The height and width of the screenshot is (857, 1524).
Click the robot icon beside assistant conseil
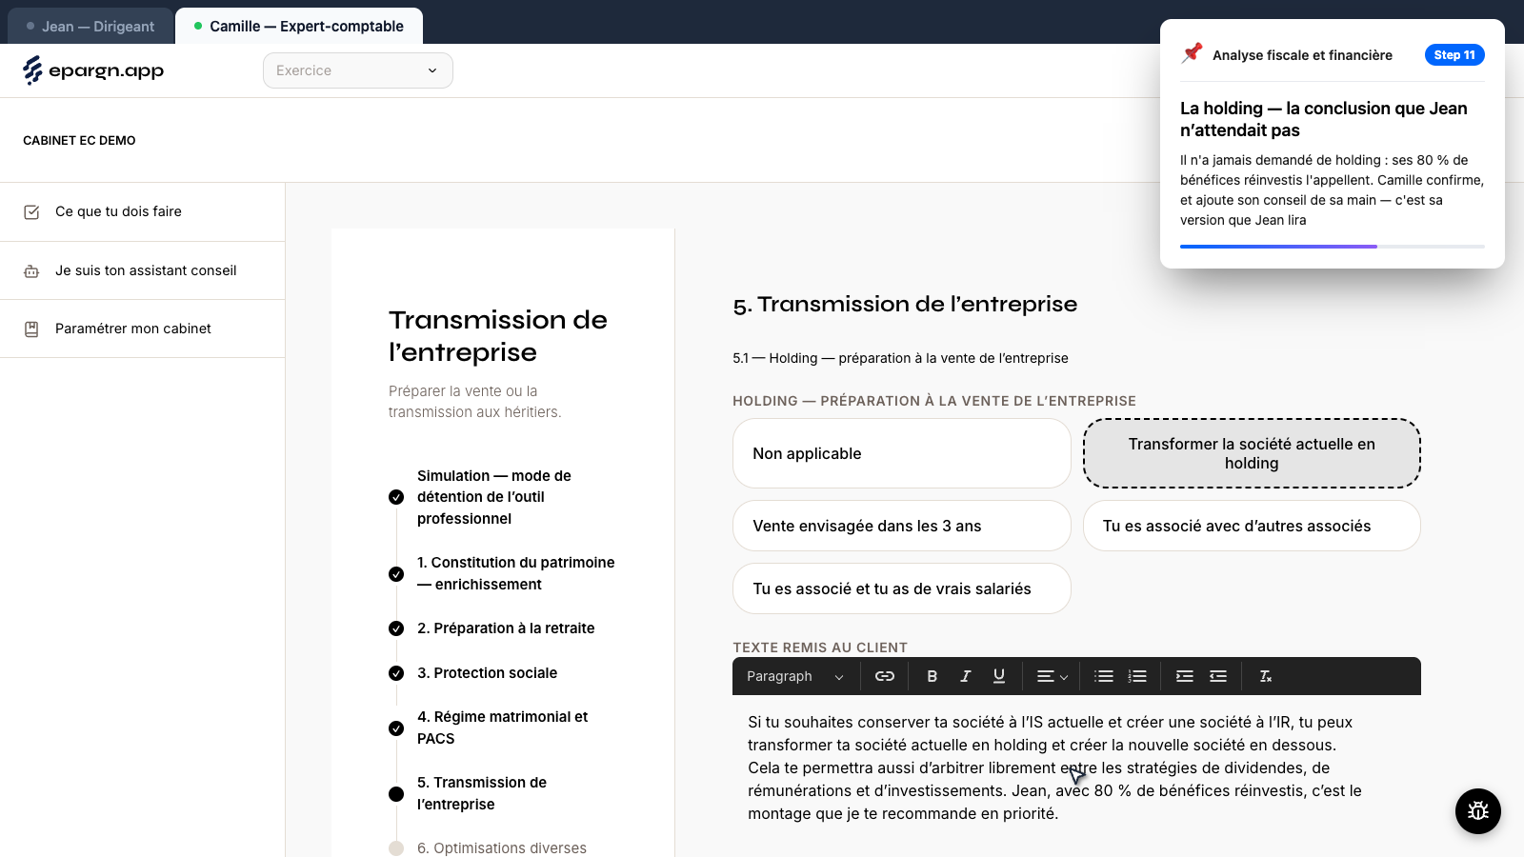pos(31,271)
